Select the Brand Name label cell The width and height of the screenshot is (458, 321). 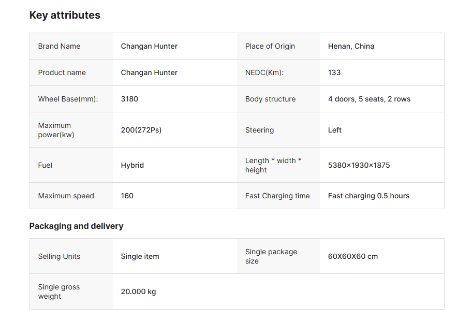59,46
